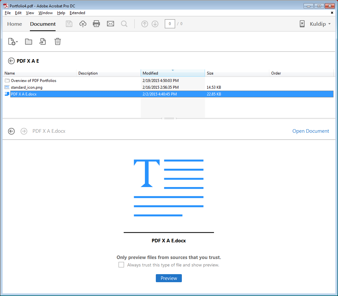This screenshot has width=338, height=296.
Task: Click the pane splitter grip handle
Action: (169, 118)
